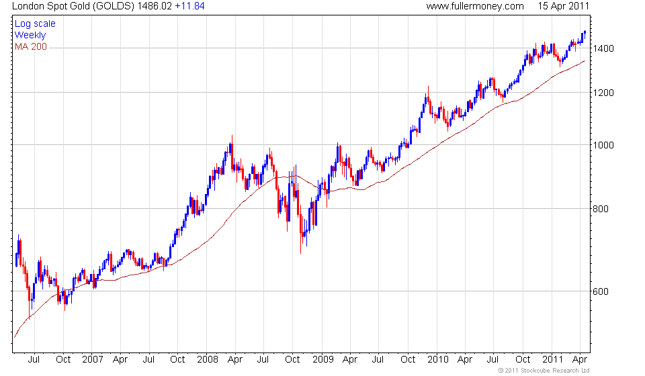Click the 1000 price axis label

pyautogui.click(x=603, y=145)
